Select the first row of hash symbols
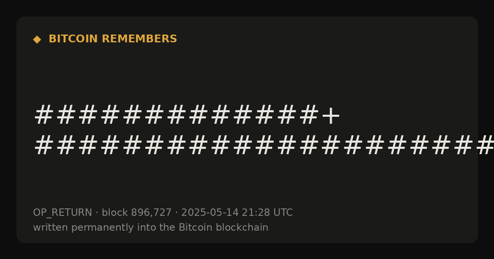 pyautogui.click(x=187, y=115)
